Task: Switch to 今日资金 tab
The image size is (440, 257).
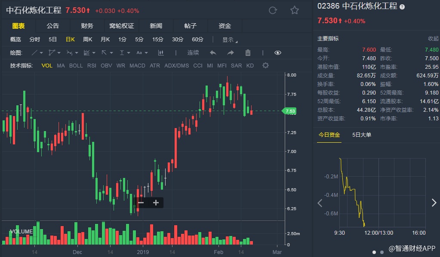Action: [x=329, y=135]
